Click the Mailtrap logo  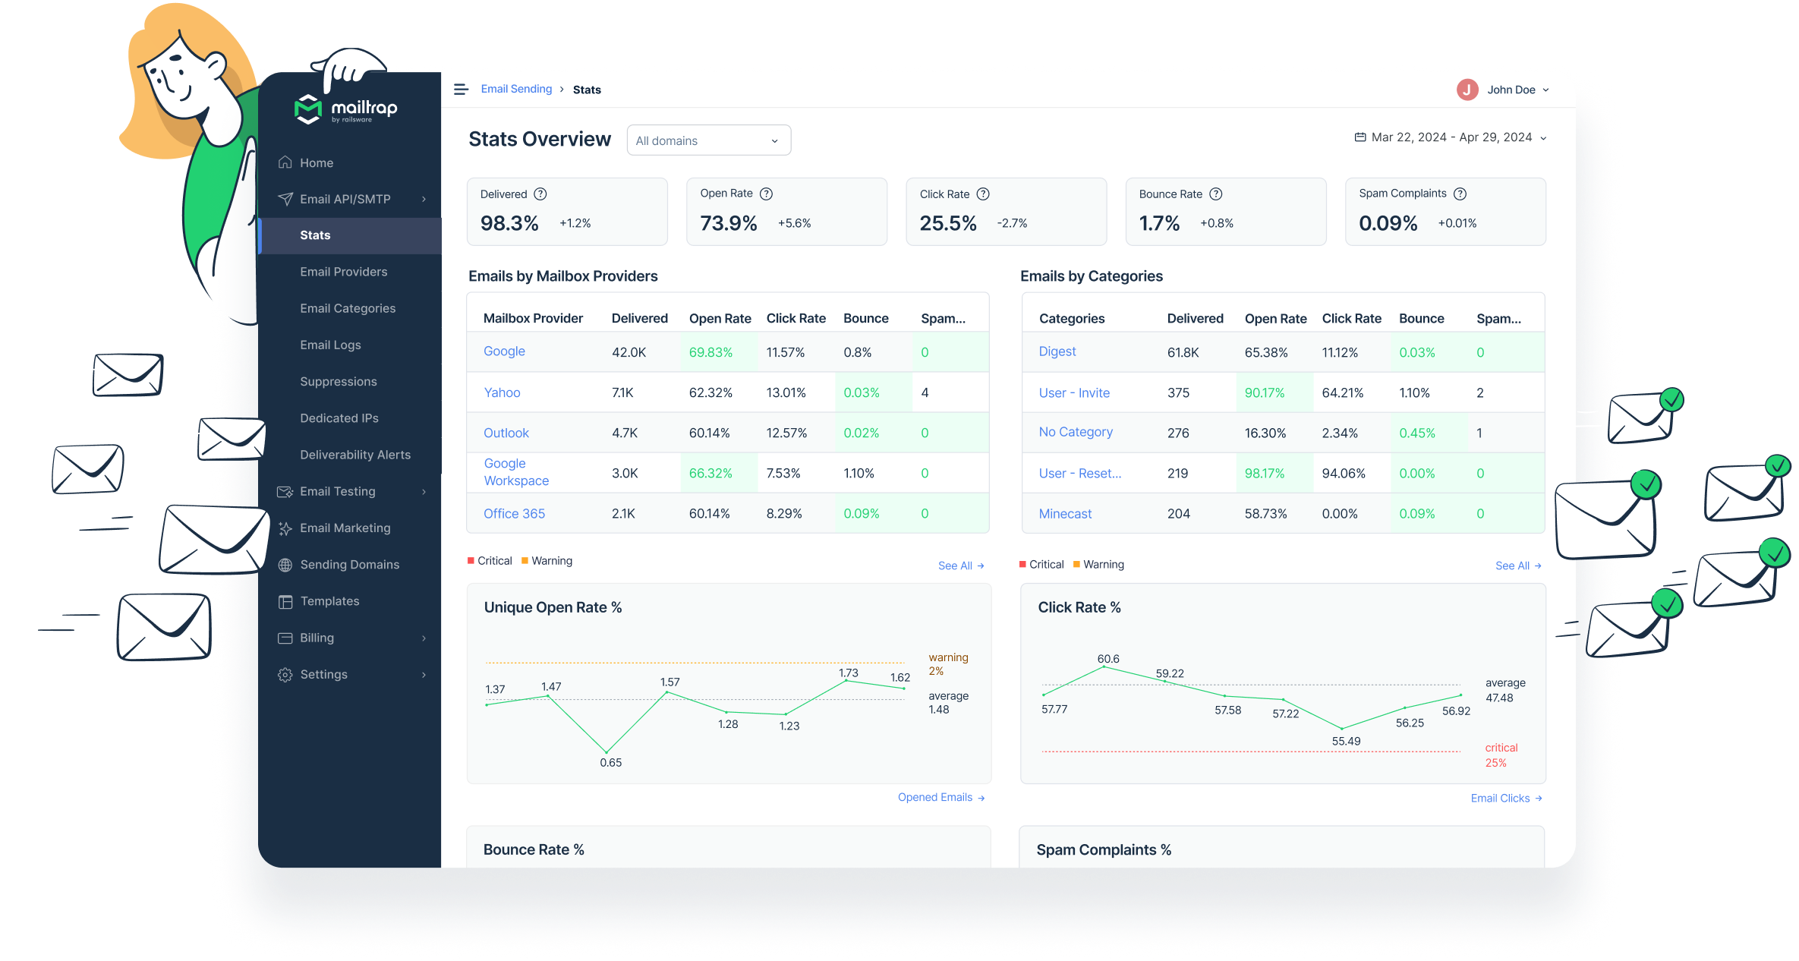[x=346, y=109]
